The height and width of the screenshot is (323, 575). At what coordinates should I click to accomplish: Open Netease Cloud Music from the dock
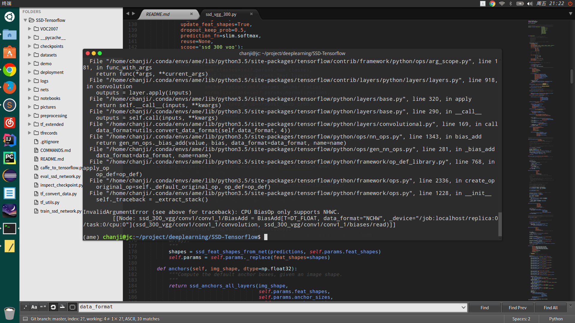(x=10, y=123)
